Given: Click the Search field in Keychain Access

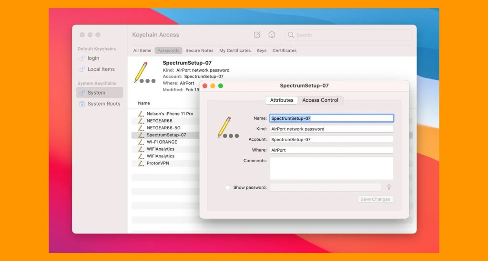Looking at the screenshot, I should (348, 35).
